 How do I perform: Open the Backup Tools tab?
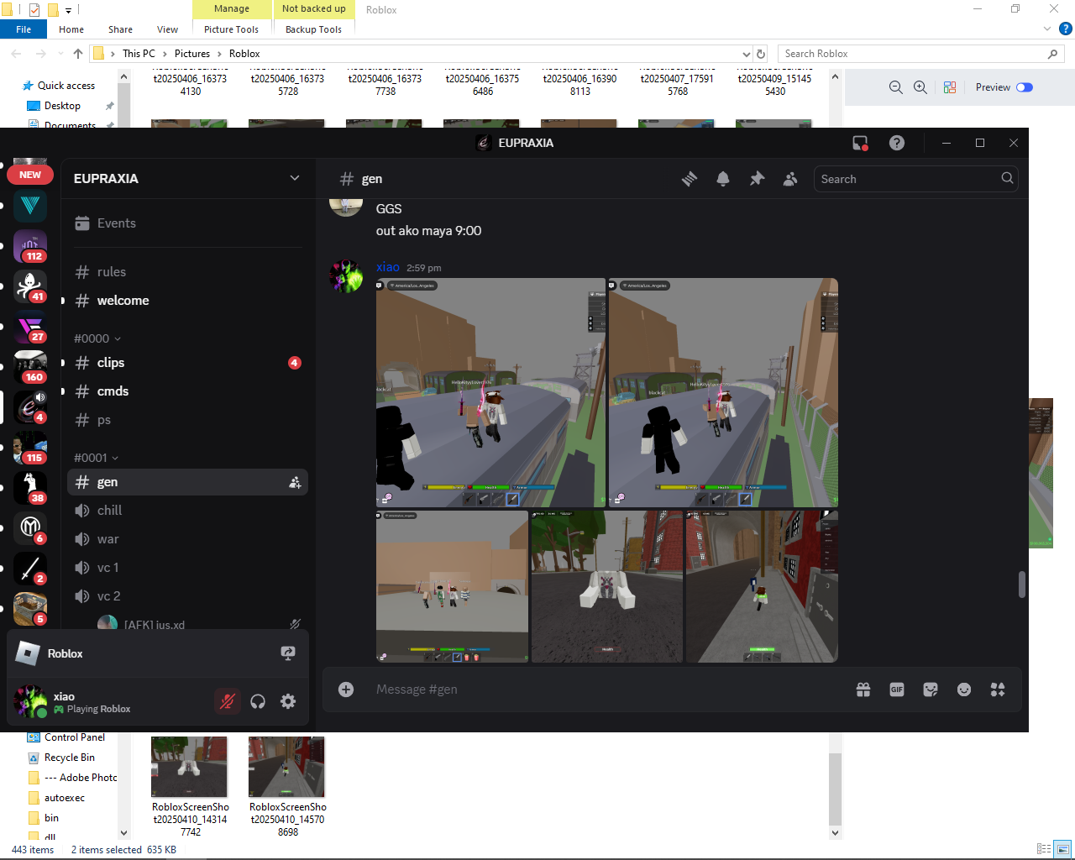[313, 29]
